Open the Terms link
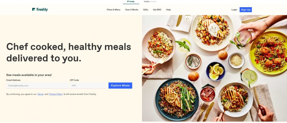The width and height of the screenshot is (287, 123). pos(40,94)
